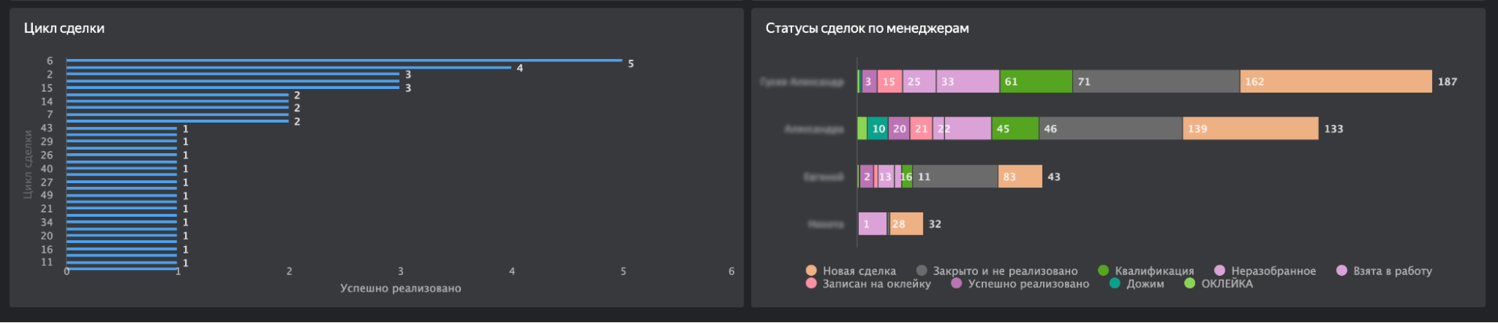1498x323 pixels.
Task: Select the orange segment labeled 83
Action: [x=1020, y=176]
